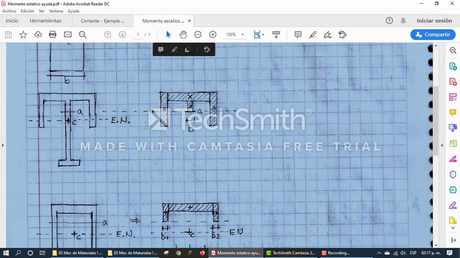Enable scrolling page display mode

click(276, 35)
